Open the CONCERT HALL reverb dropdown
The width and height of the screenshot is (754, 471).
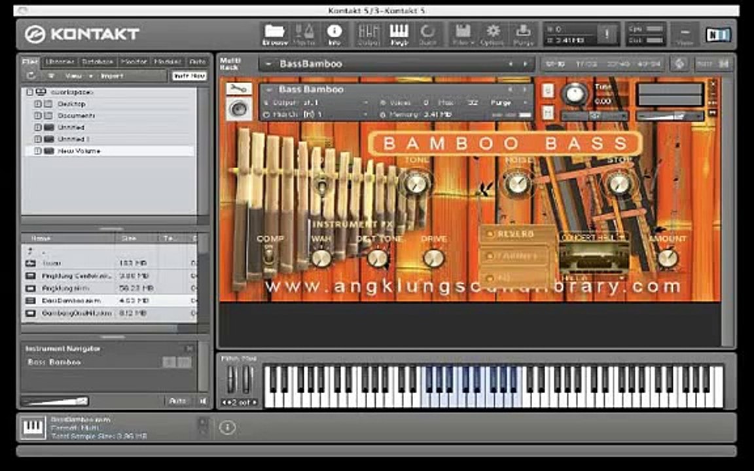(594, 237)
